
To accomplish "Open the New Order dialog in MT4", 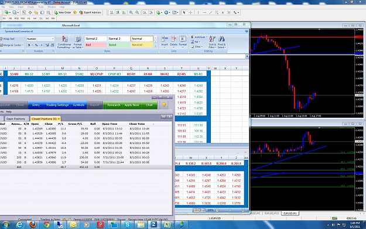I will (x=63, y=12).
